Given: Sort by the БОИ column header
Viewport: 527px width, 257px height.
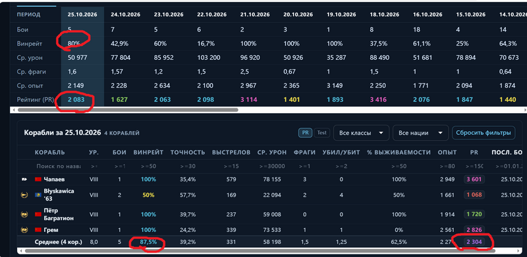Looking at the screenshot, I should [x=119, y=152].
